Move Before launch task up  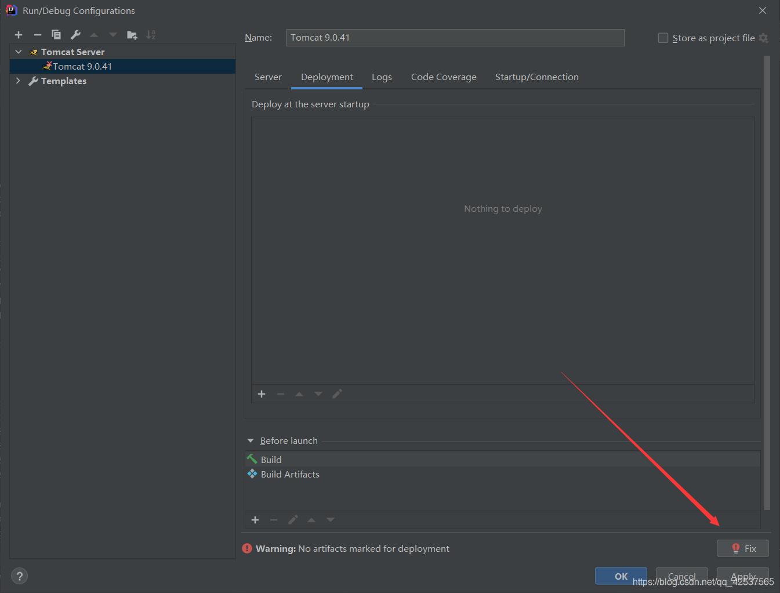pos(311,520)
